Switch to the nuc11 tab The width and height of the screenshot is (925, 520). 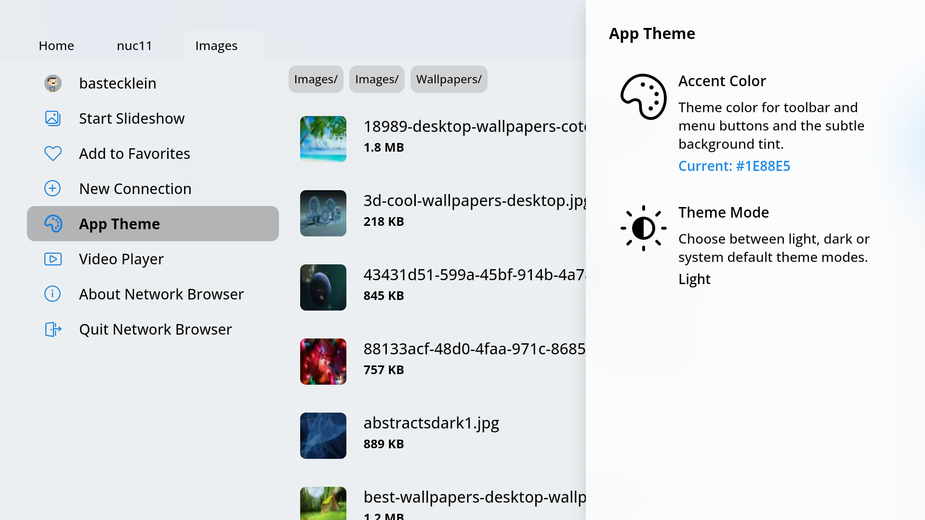click(x=134, y=45)
